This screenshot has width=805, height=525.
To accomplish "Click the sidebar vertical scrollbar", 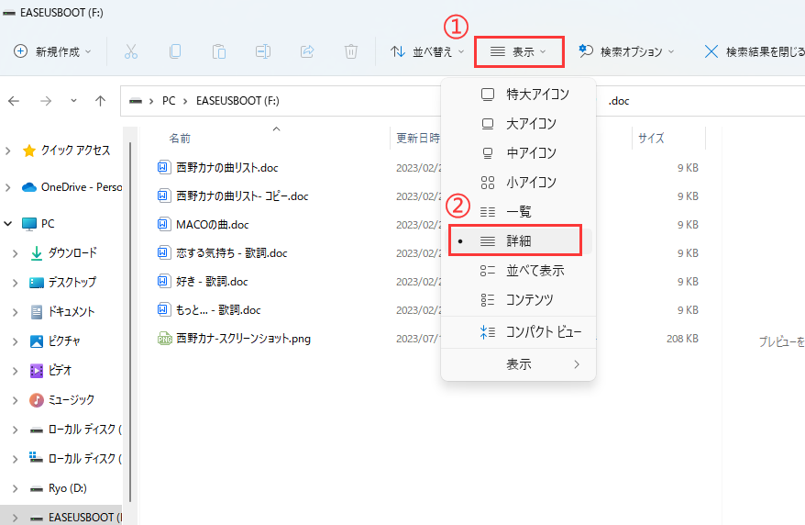I will tap(130, 321).
